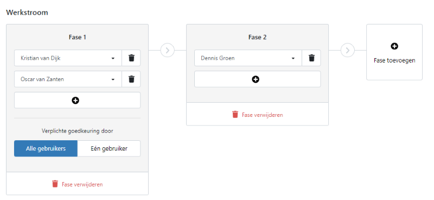
Task: Open the Kristian van Dijk dropdown
Action: [x=68, y=58]
